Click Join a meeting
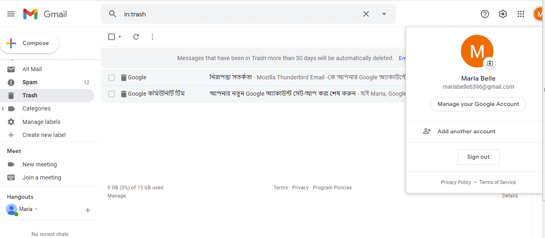 pos(42,177)
